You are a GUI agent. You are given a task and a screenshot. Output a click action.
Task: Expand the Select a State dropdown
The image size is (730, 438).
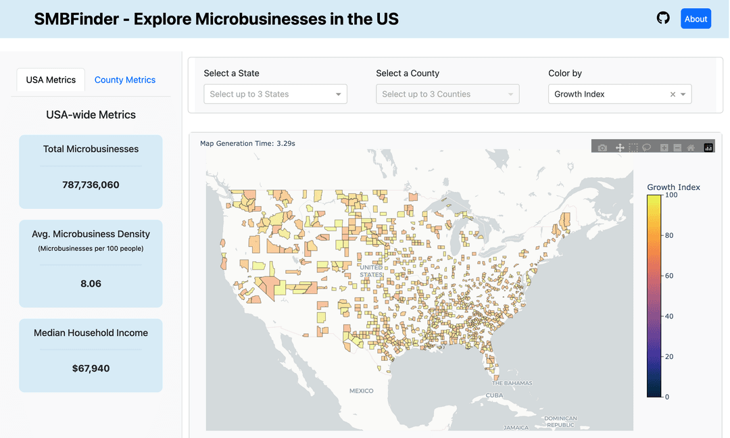(x=339, y=95)
